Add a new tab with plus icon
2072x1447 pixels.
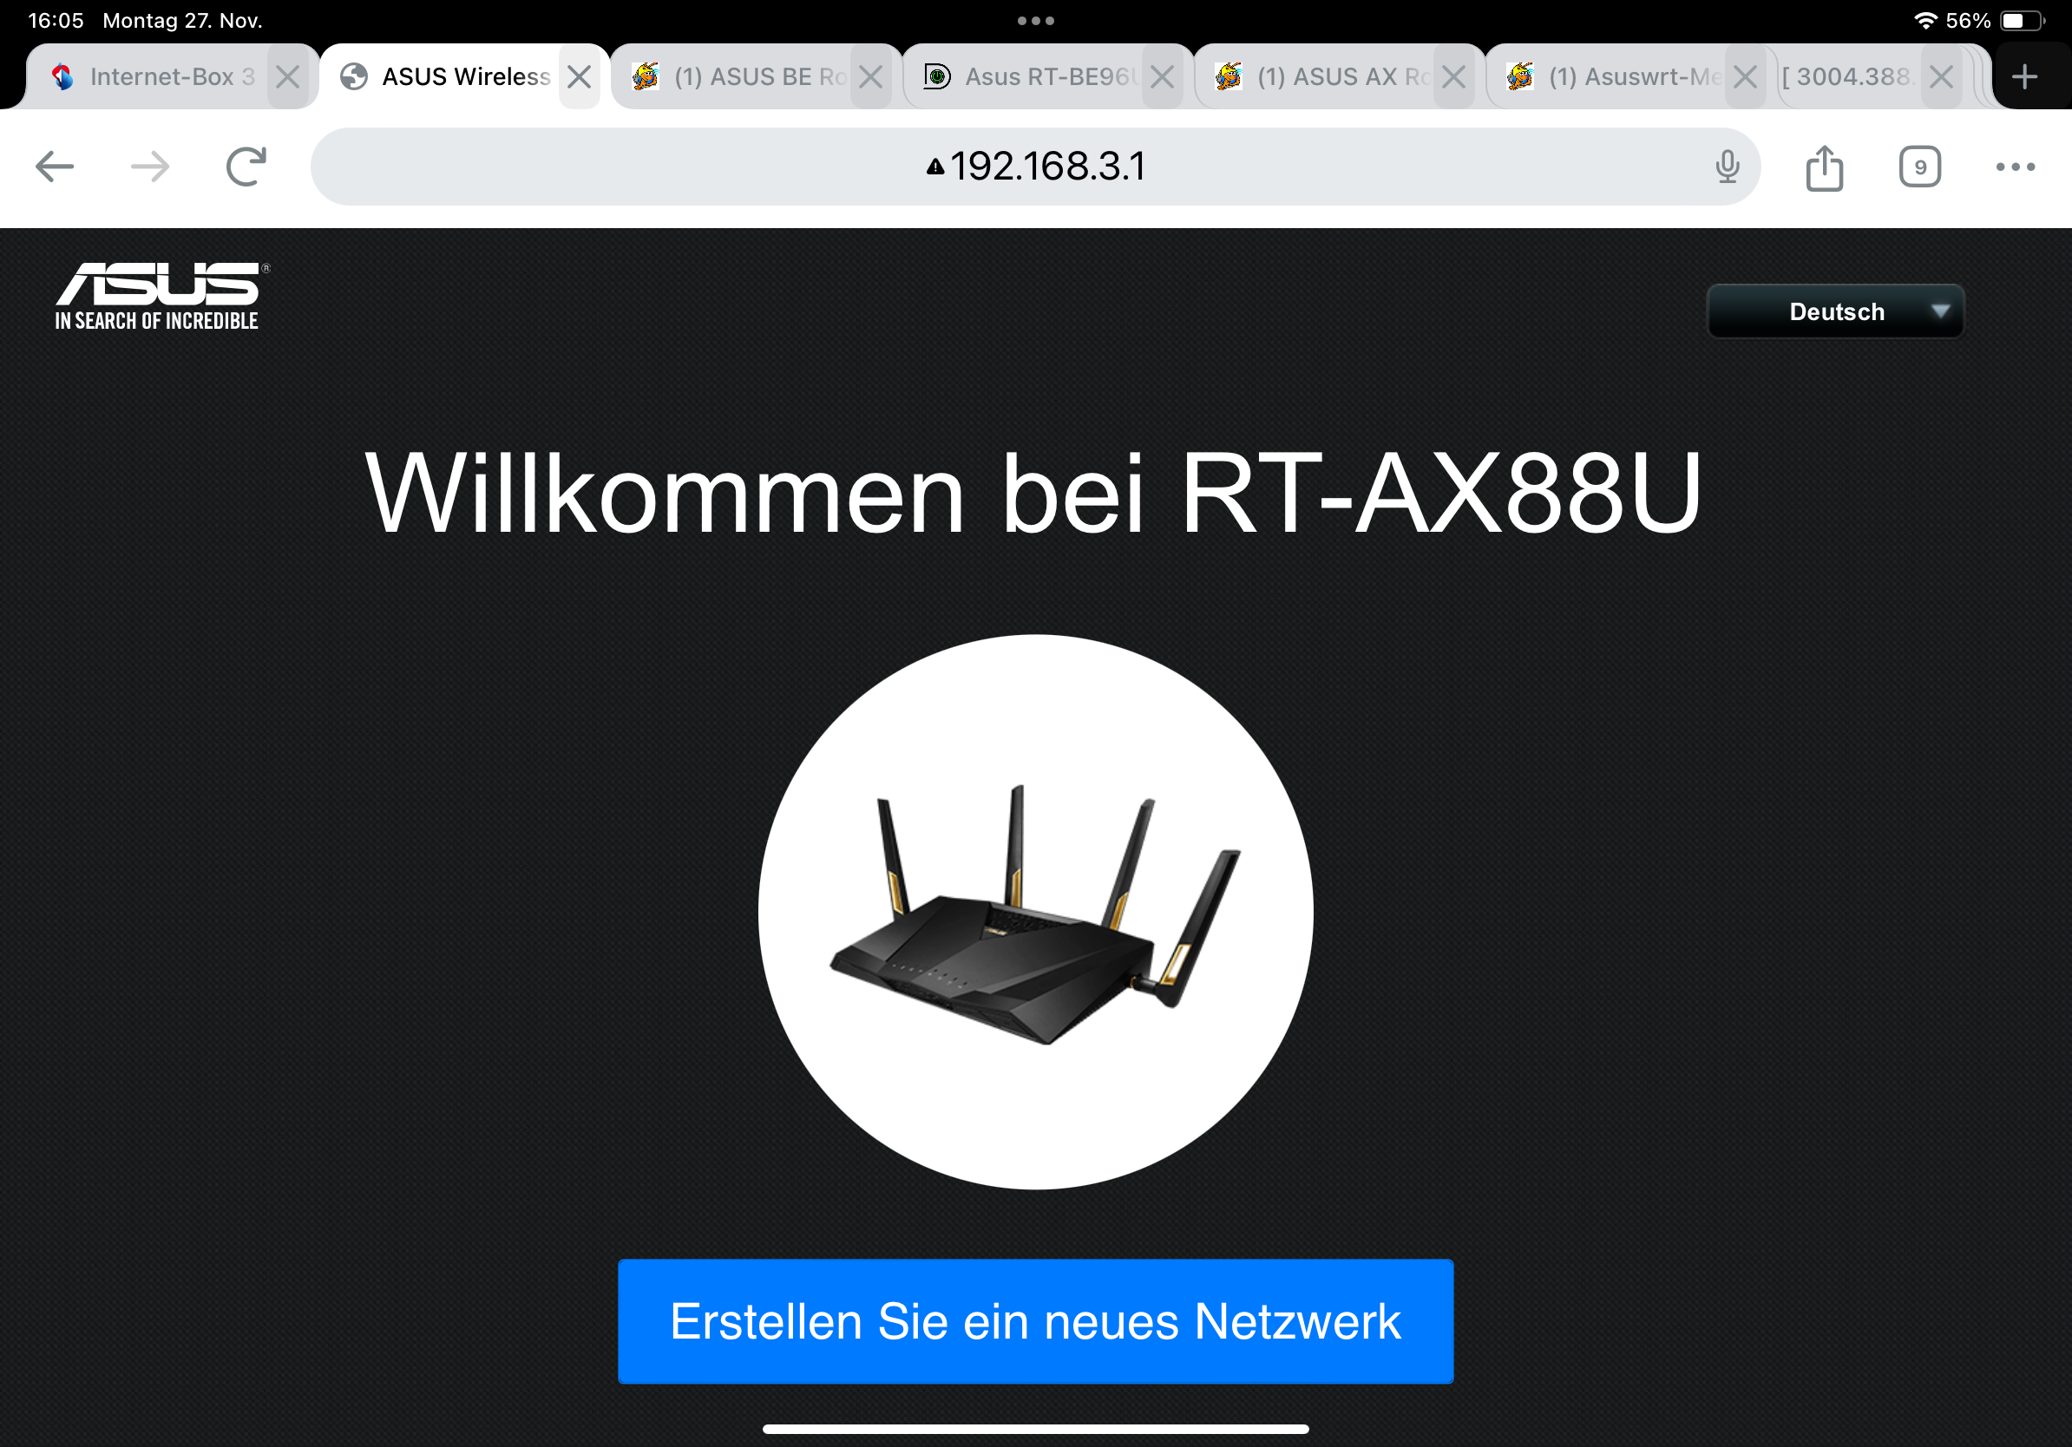click(2024, 76)
